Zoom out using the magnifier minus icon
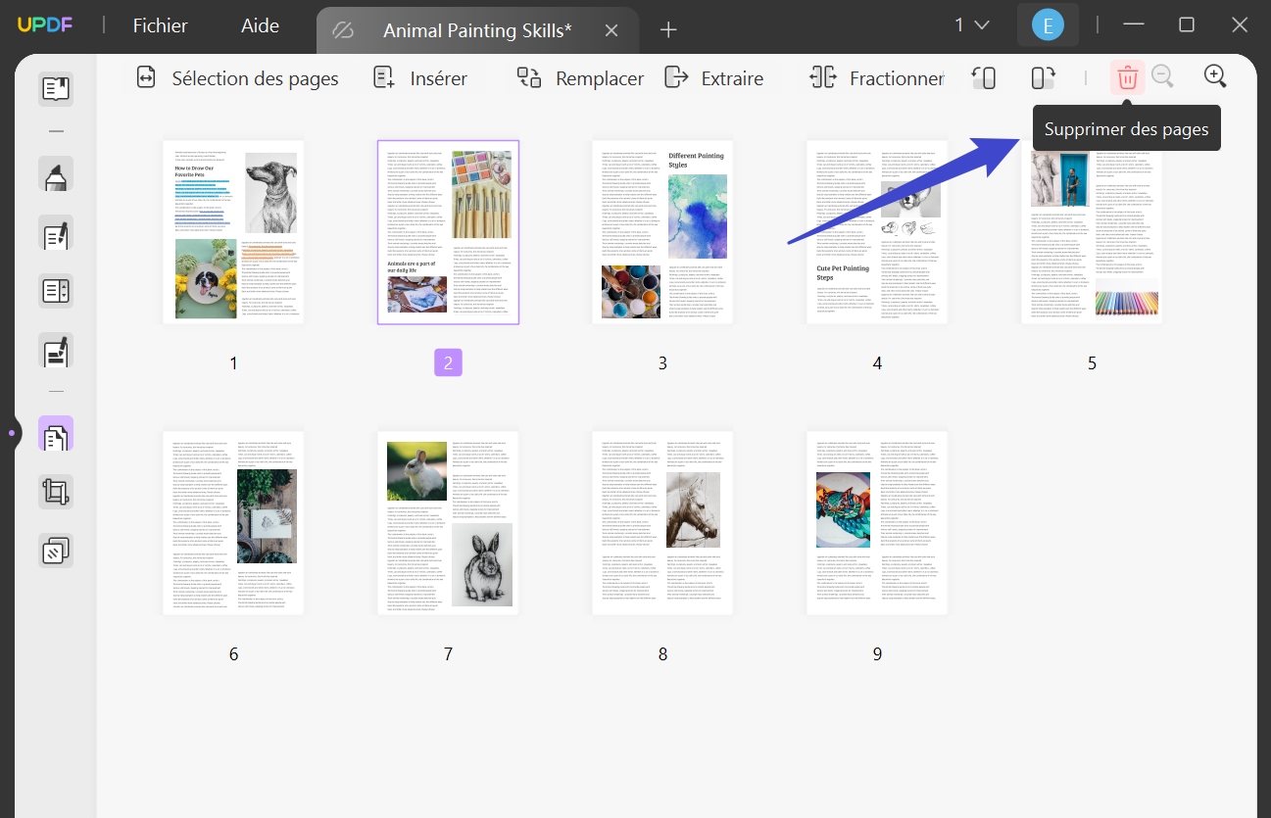 (1163, 77)
